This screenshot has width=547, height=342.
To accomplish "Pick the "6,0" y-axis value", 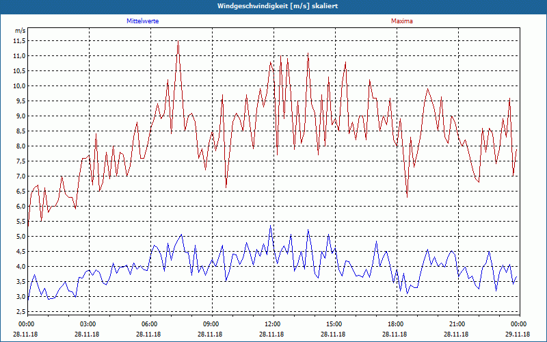I will [x=21, y=206].
